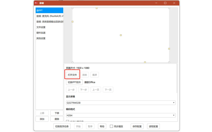Select the 音频: 系统音频输出回录设备 item
The width and height of the screenshot is (212, 132).
(49, 21)
